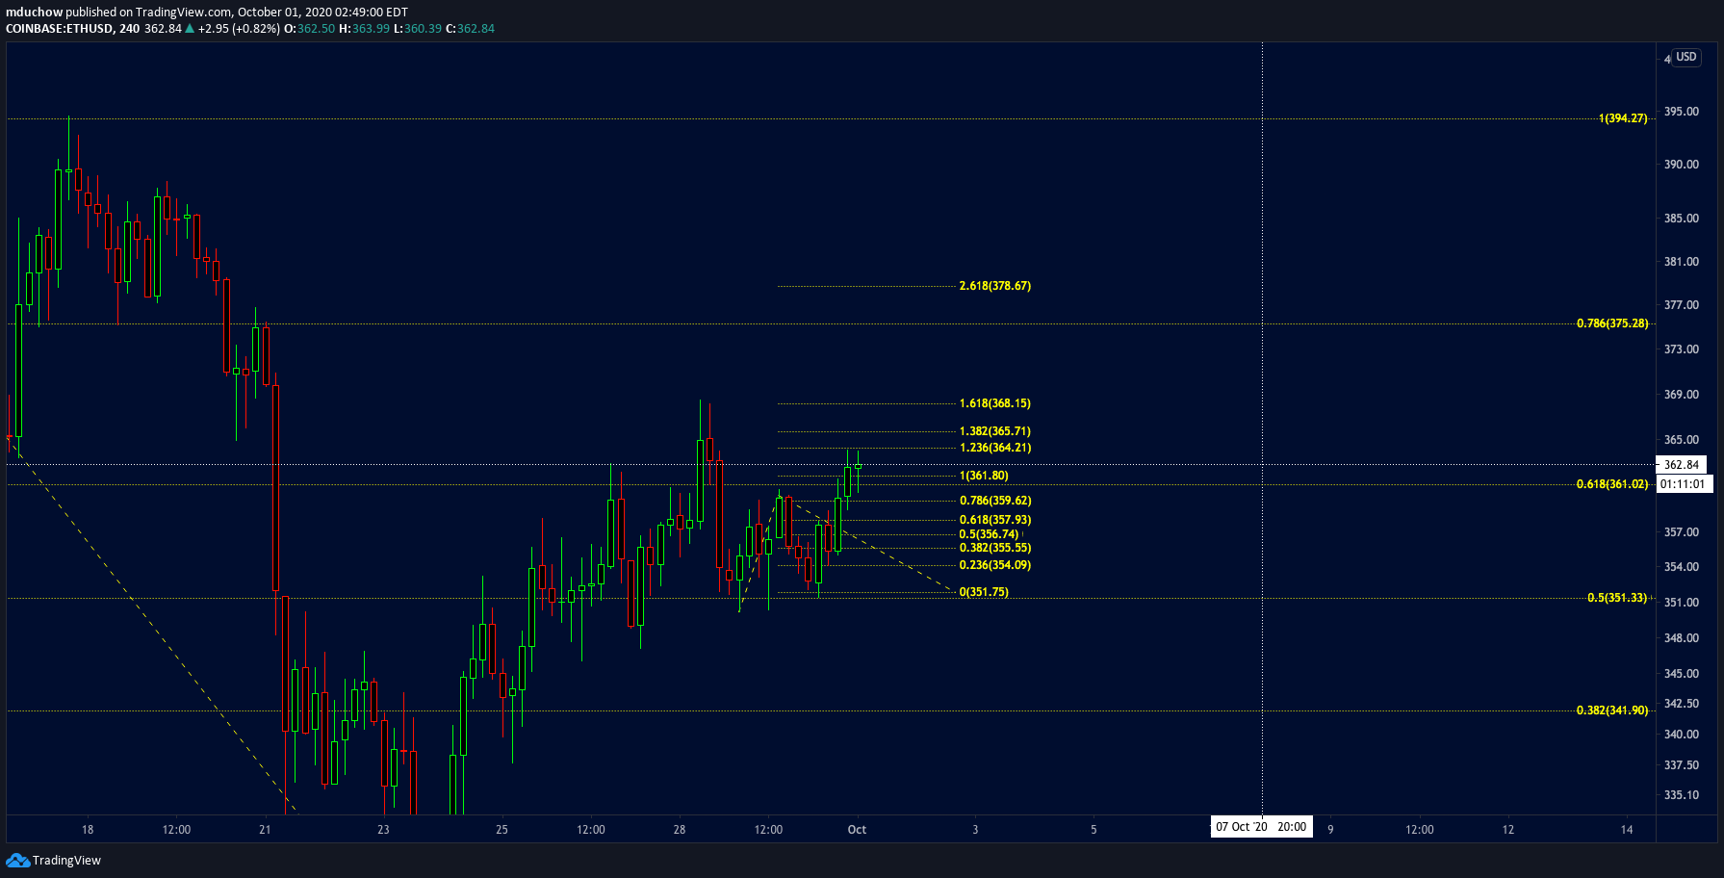
Task: Click the 340.00 price axis label
Action: pos(1682,735)
